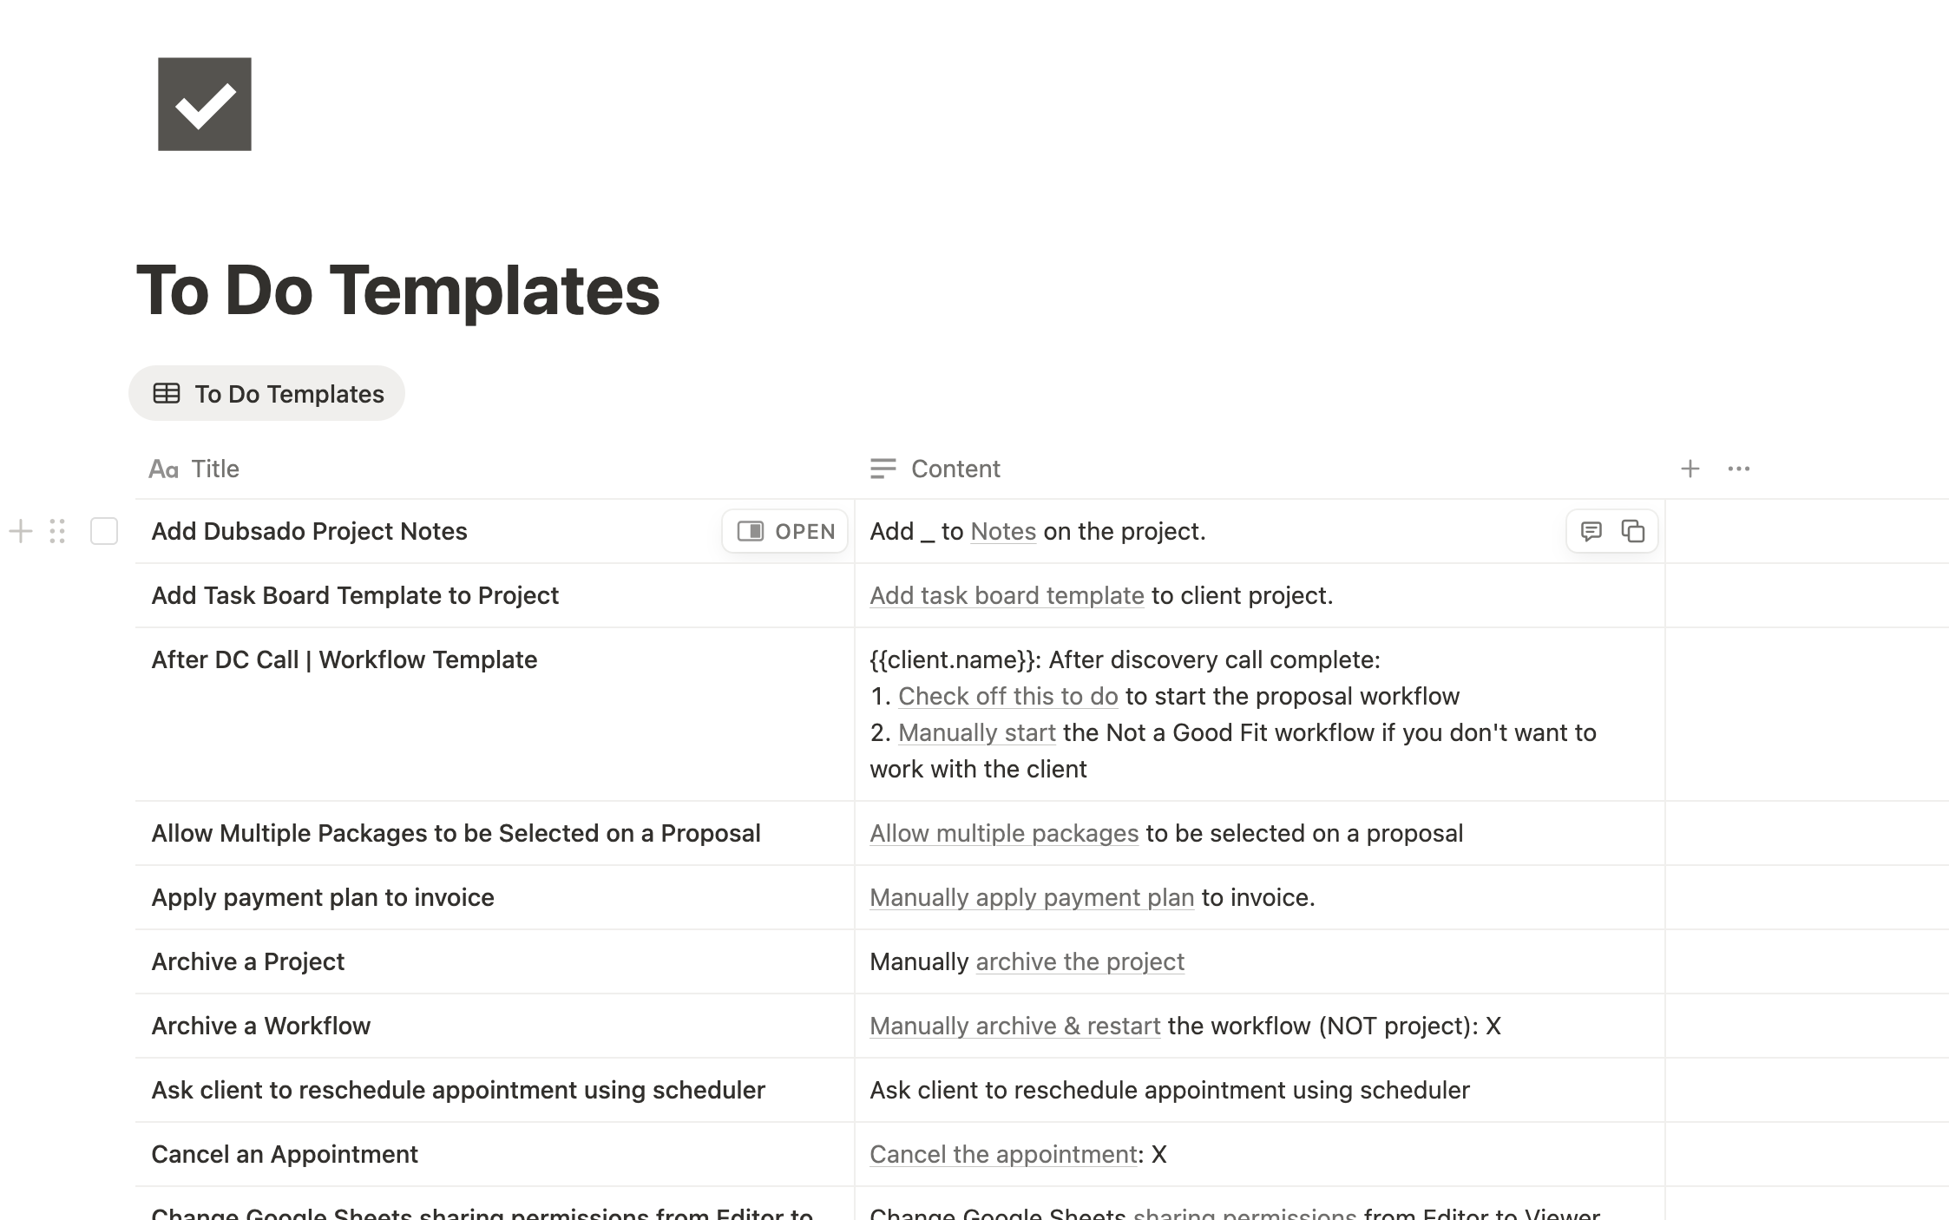The width and height of the screenshot is (1949, 1220).
Task: Open the Content column header menu
Action: tap(955, 469)
